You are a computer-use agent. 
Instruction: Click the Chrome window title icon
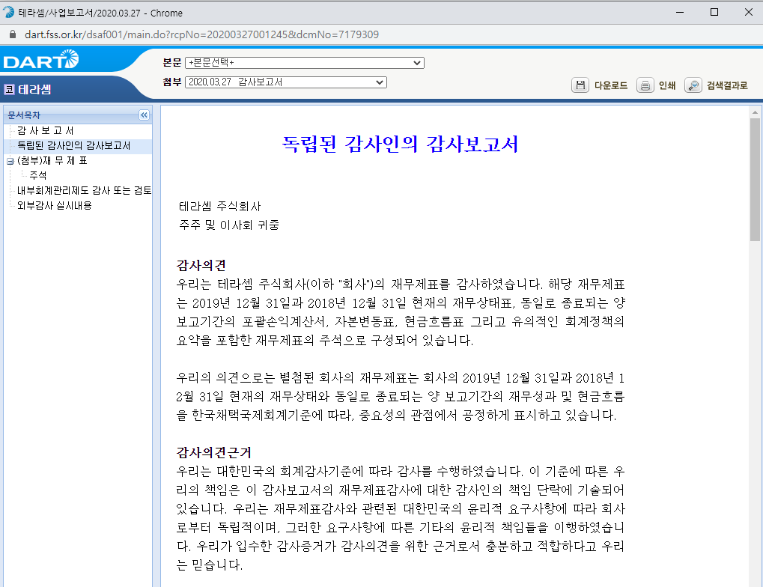[9, 13]
